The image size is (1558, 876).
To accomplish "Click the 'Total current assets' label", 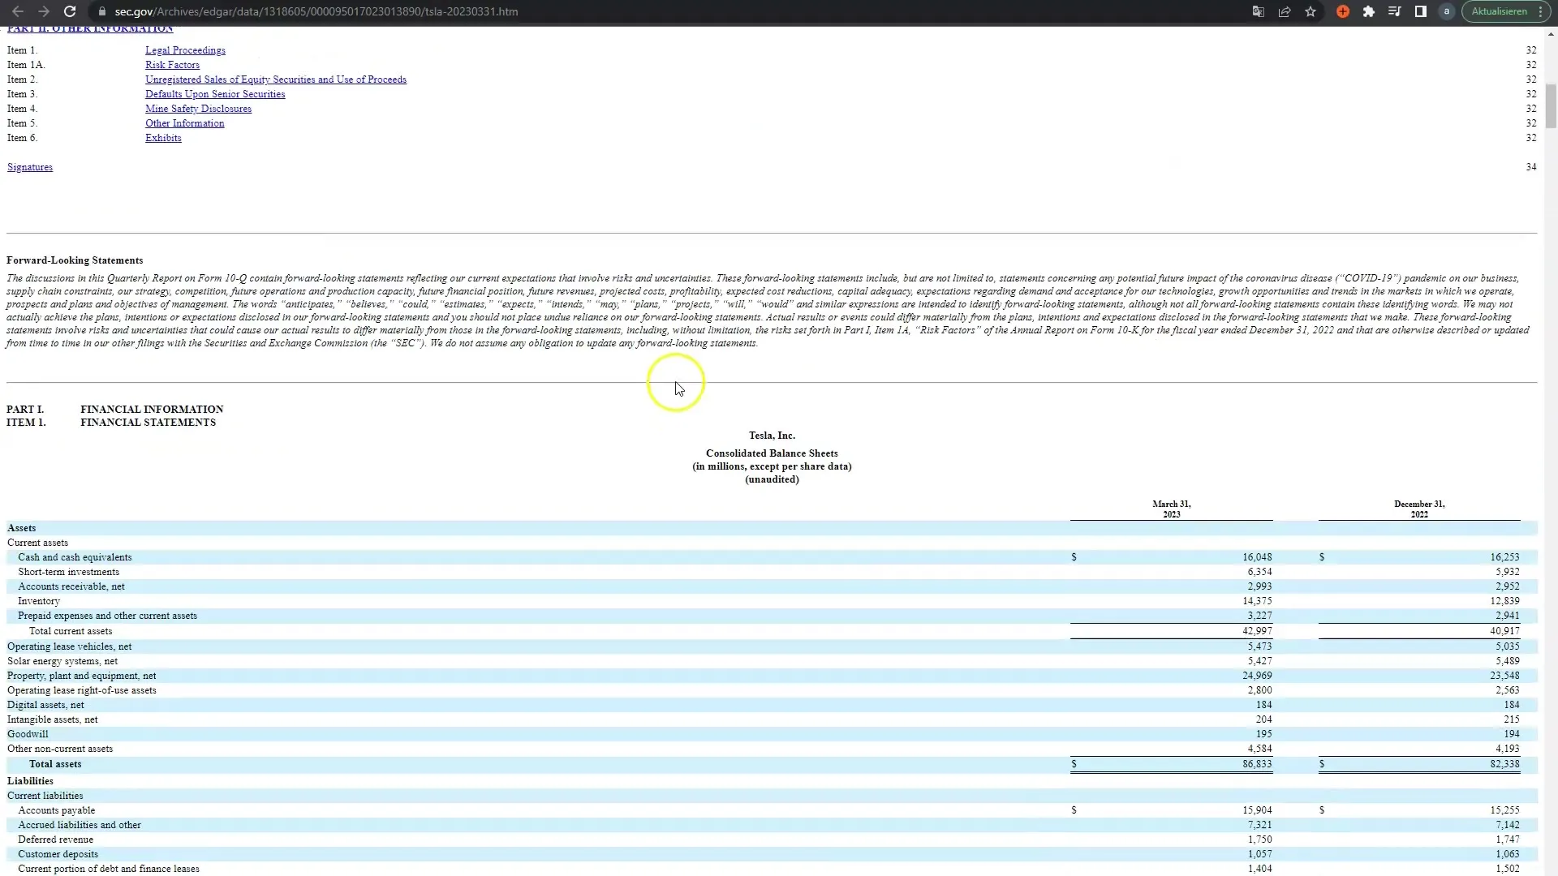I will pos(71,631).
